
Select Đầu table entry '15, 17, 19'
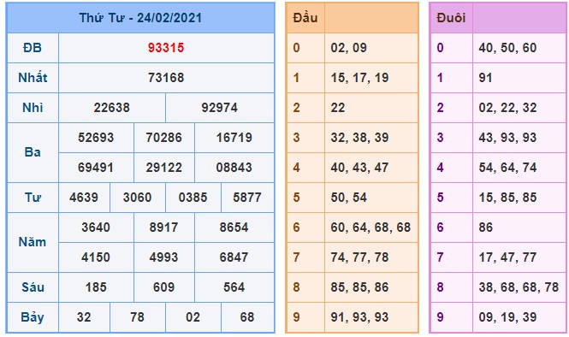(x=359, y=78)
